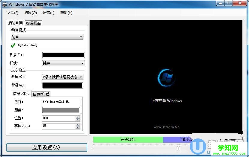Click the 位置 value field showing 700

pyautogui.click(x=59, y=118)
